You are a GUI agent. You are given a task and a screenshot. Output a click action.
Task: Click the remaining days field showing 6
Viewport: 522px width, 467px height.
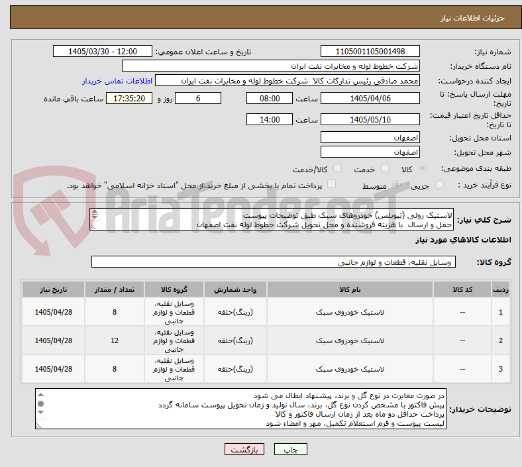tap(198, 98)
